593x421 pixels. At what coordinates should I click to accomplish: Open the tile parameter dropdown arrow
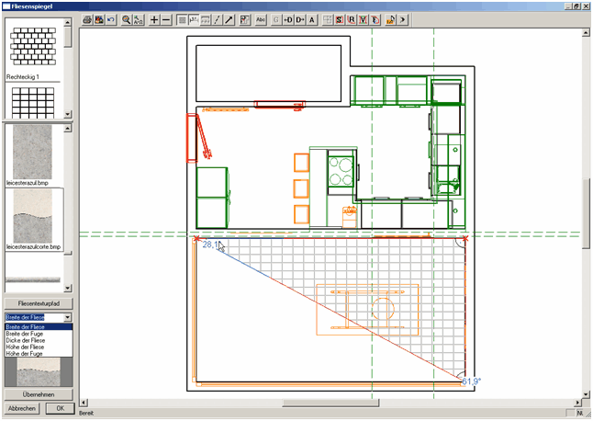click(67, 316)
